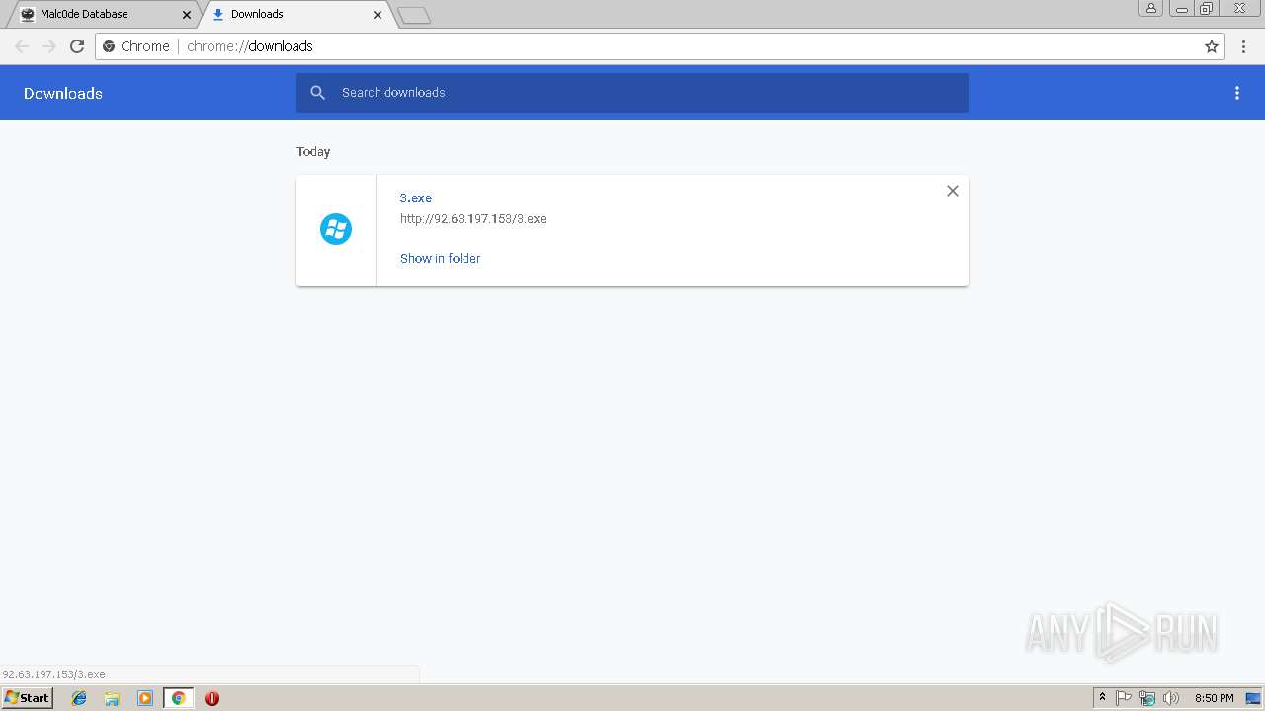Click the browser Back arrow
The height and width of the screenshot is (711, 1265).
point(22,46)
